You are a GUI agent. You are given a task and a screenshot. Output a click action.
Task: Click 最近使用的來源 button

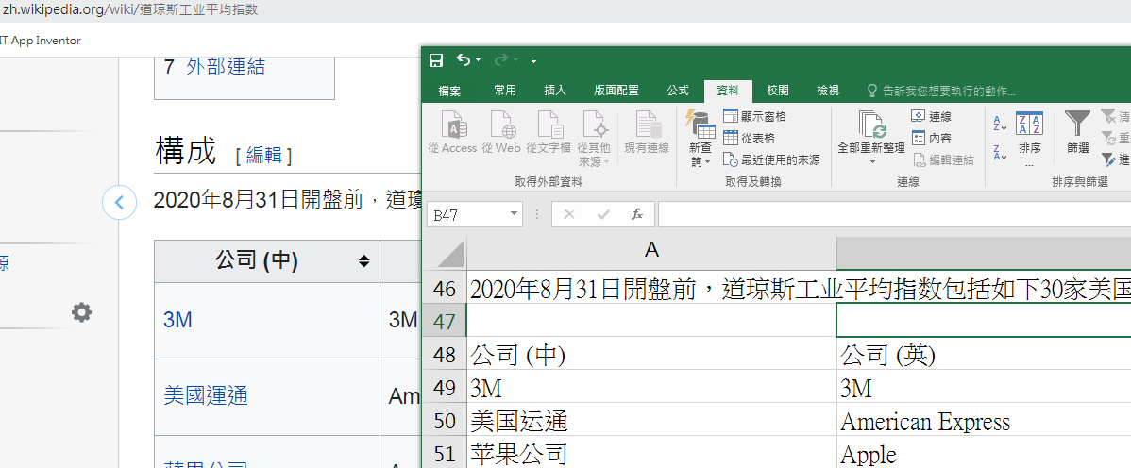point(771,160)
